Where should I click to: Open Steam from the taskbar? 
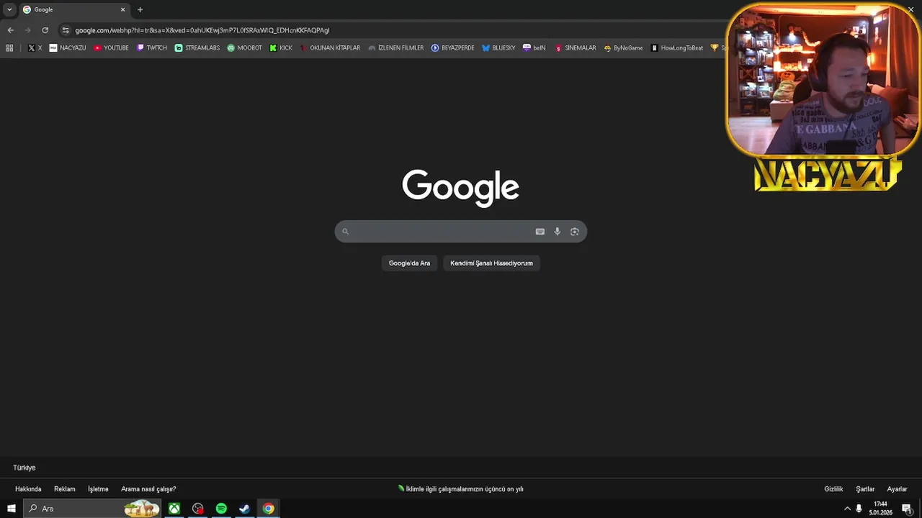pyautogui.click(x=245, y=509)
